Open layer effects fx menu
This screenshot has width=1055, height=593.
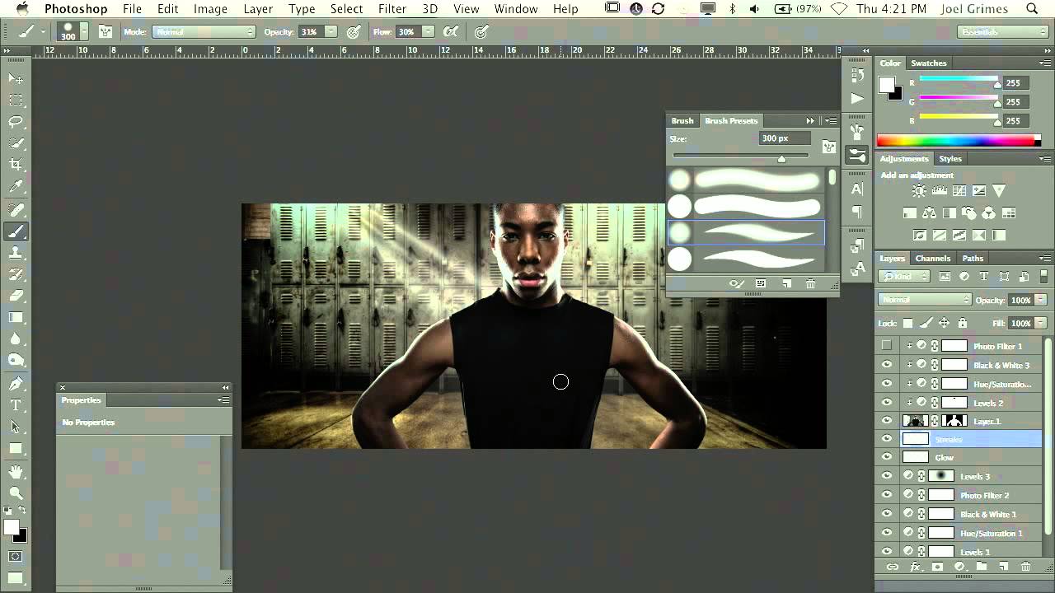click(915, 567)
